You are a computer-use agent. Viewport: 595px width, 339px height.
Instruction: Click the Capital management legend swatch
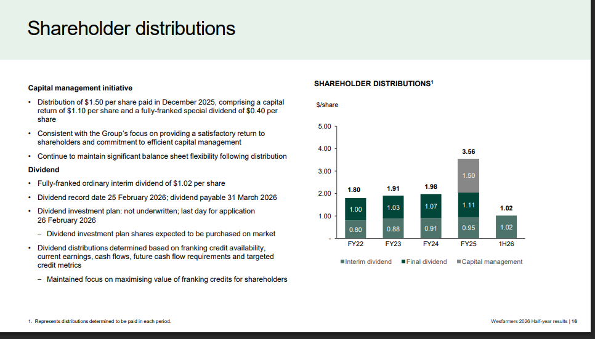pyautogui.click(x=458, y=262)
